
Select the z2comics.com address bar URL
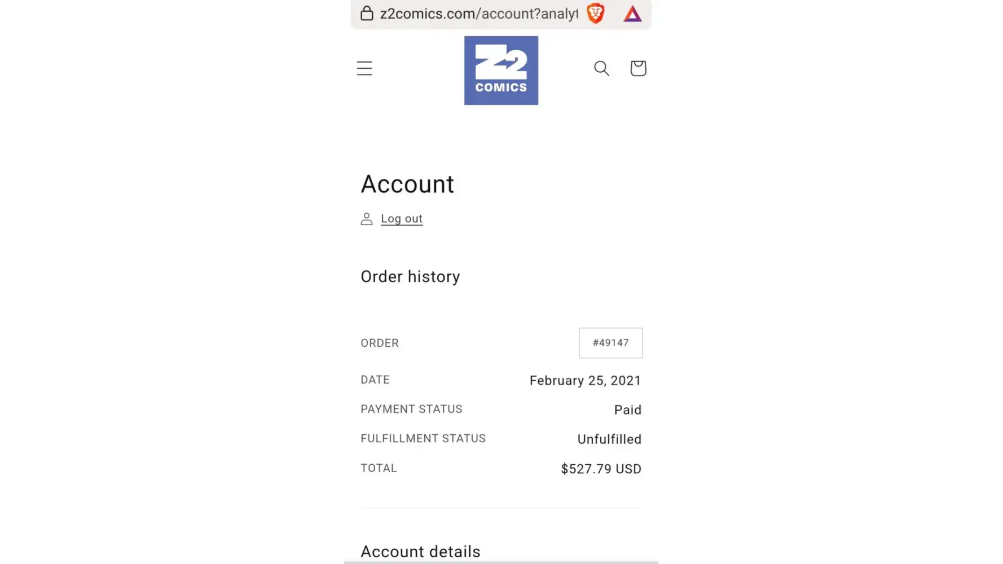(x=478, y=14)
